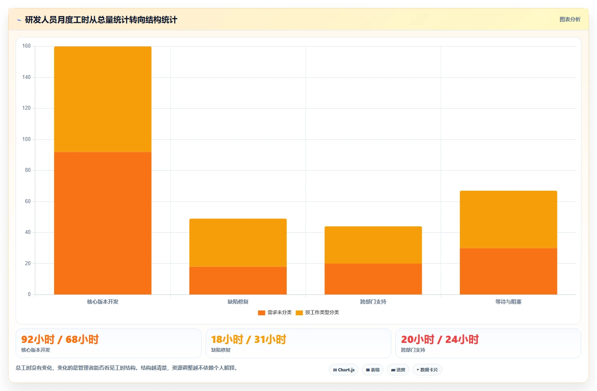
Task: Click the 20小时 / 24小时 card value
Action: tap(440, 339)
